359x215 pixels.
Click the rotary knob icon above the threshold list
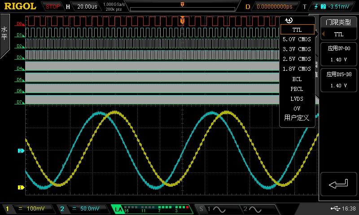pos(289,20)
